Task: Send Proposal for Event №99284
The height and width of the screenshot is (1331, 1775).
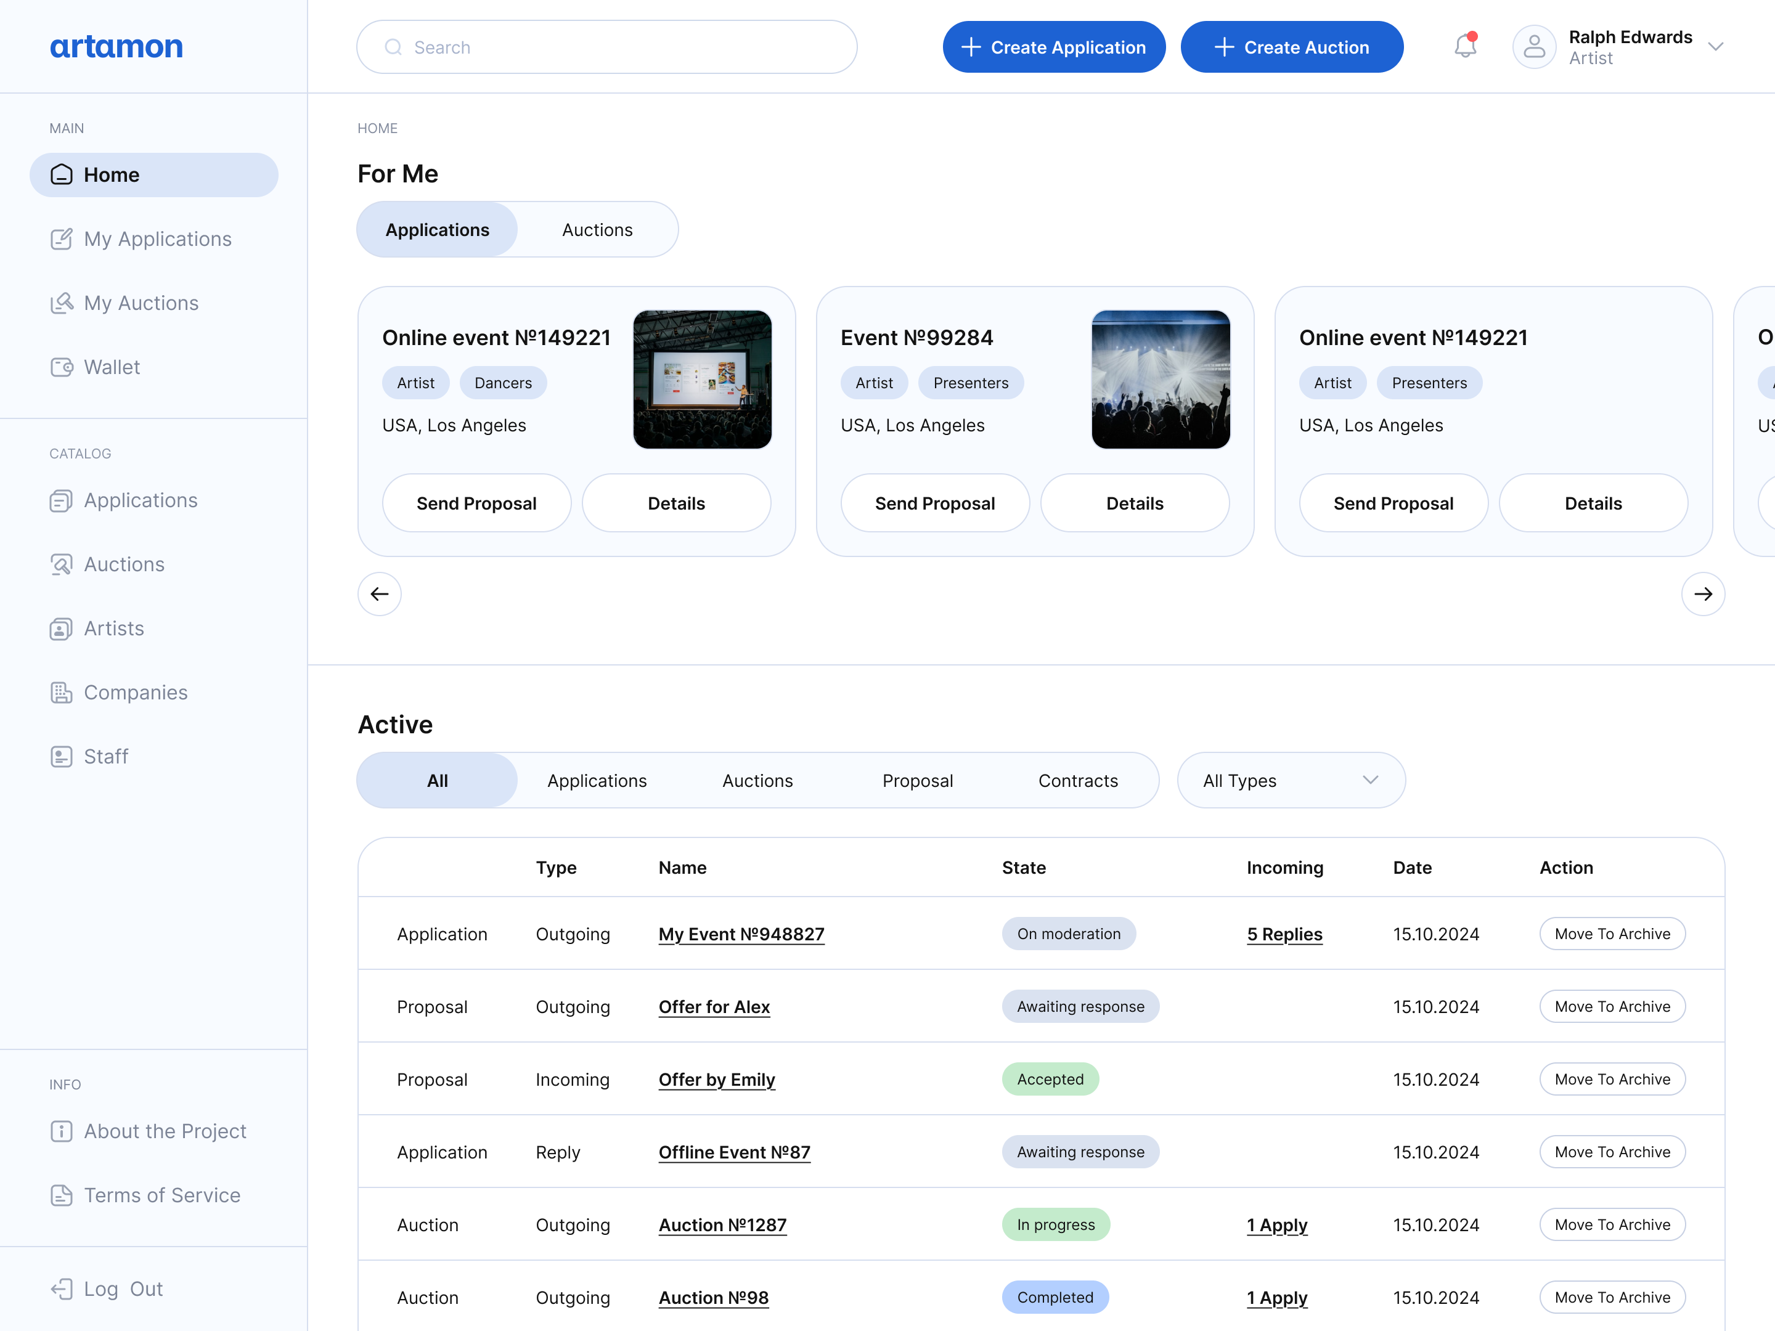Action: pyautogui.click(x=935, y=503)
